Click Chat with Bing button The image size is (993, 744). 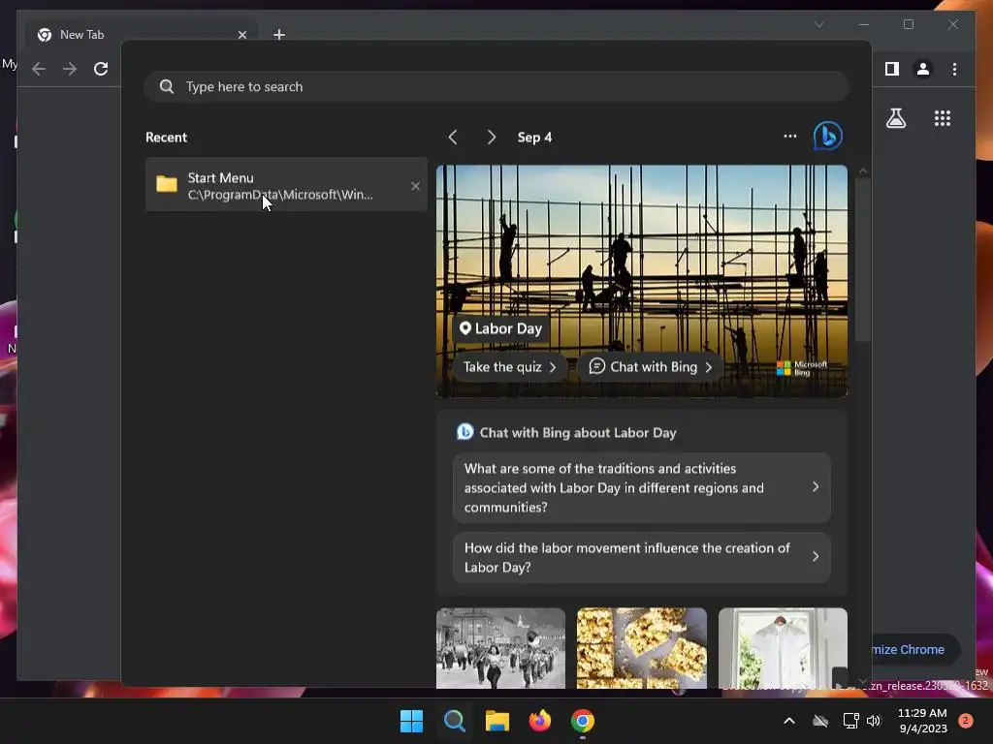651,367
